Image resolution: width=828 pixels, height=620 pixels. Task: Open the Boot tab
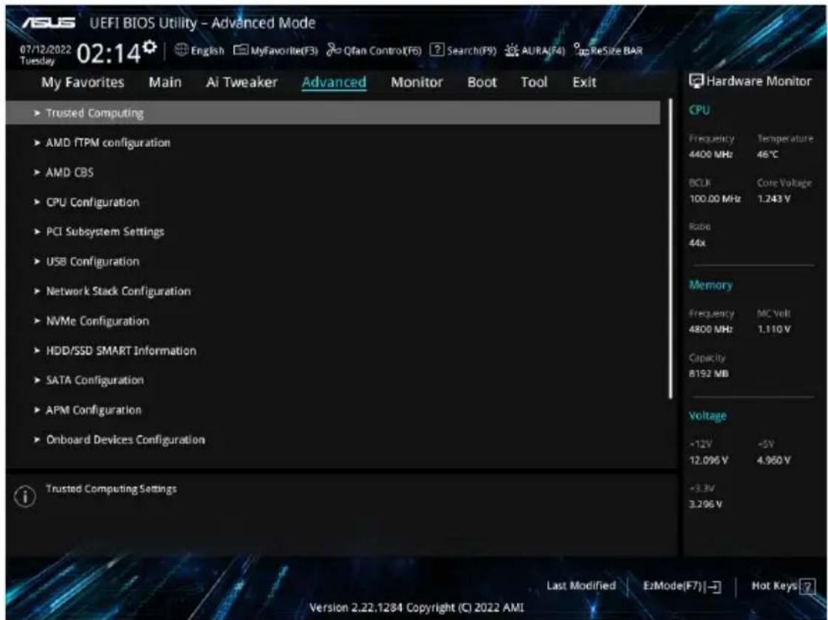[482, 83]
